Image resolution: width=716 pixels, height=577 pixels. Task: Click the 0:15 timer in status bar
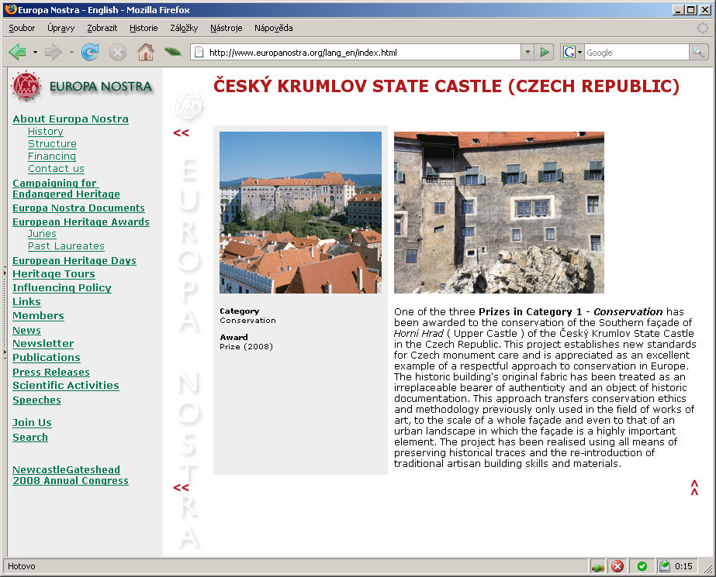coord(683,566)
